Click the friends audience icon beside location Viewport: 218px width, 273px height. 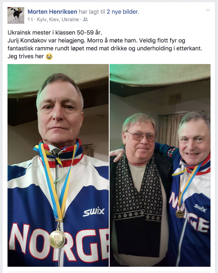pyautogui.click(x=85, y=19)
